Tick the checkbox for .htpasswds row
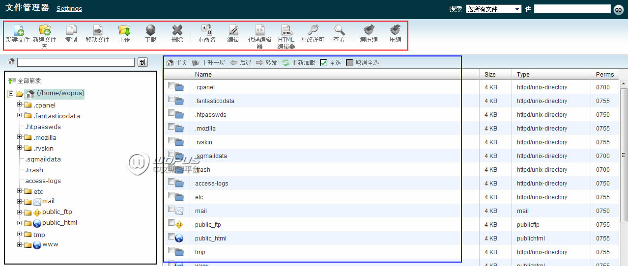 171,113
